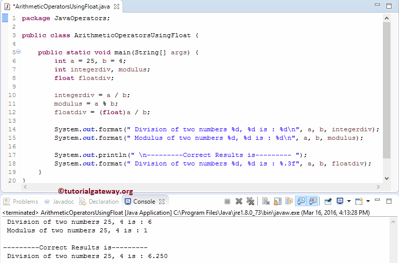Image resolution: width=399 pixels, height=263 pixels.
Task: Click Remove Launch icon in Console
Action: (x=239, y=201)
